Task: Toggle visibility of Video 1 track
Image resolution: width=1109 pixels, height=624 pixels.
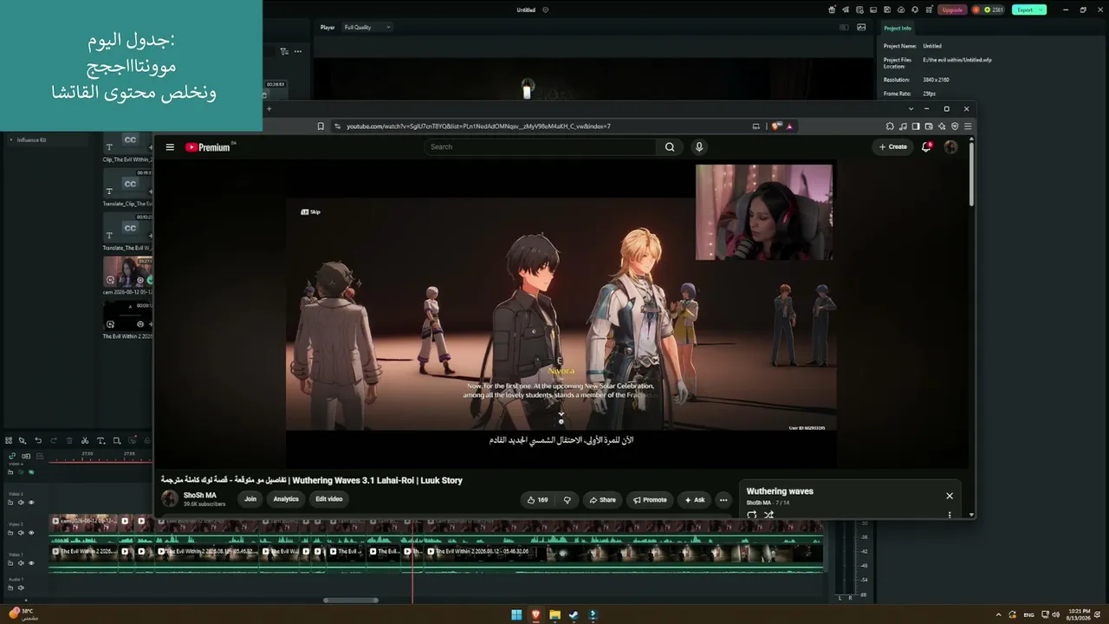Action: pyautogui.click(x=31, y=563)
